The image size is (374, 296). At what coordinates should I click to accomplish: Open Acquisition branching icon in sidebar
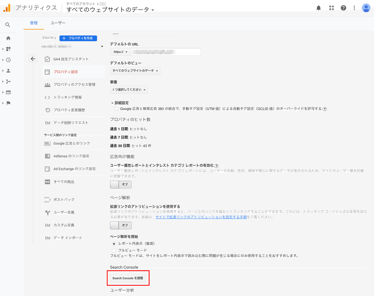8,81
